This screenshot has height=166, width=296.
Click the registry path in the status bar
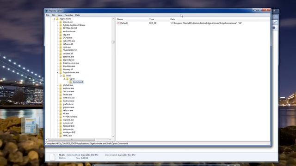86,143
